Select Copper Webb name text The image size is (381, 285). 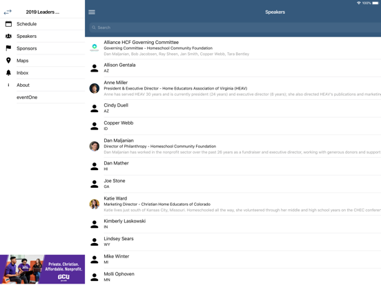(119, 123)
